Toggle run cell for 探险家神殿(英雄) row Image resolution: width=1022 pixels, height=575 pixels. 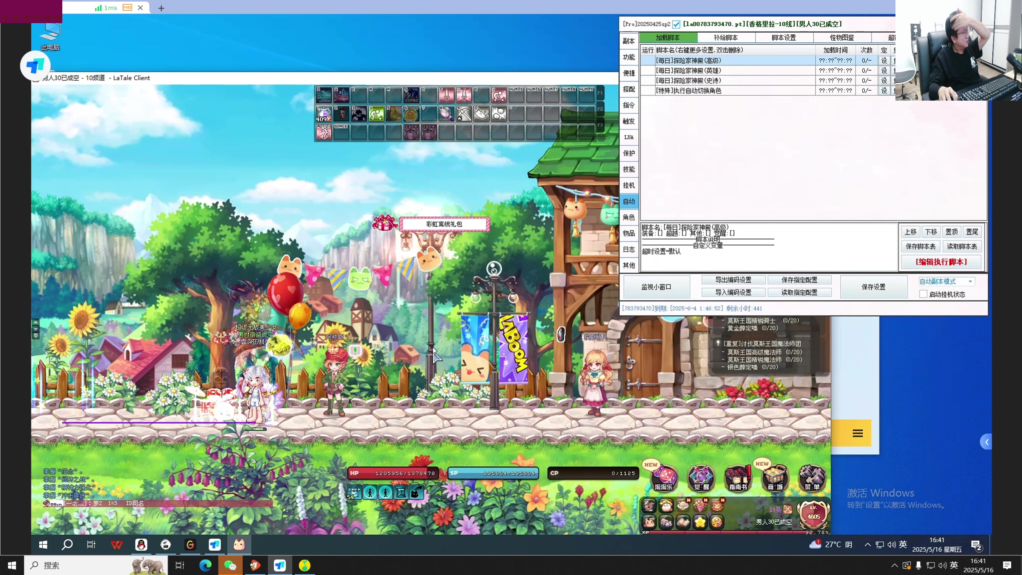[648, 71]
